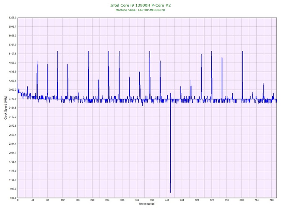Click the 2872.8 y-axis value
281x211 pixels.
click(x=13, y=126)
